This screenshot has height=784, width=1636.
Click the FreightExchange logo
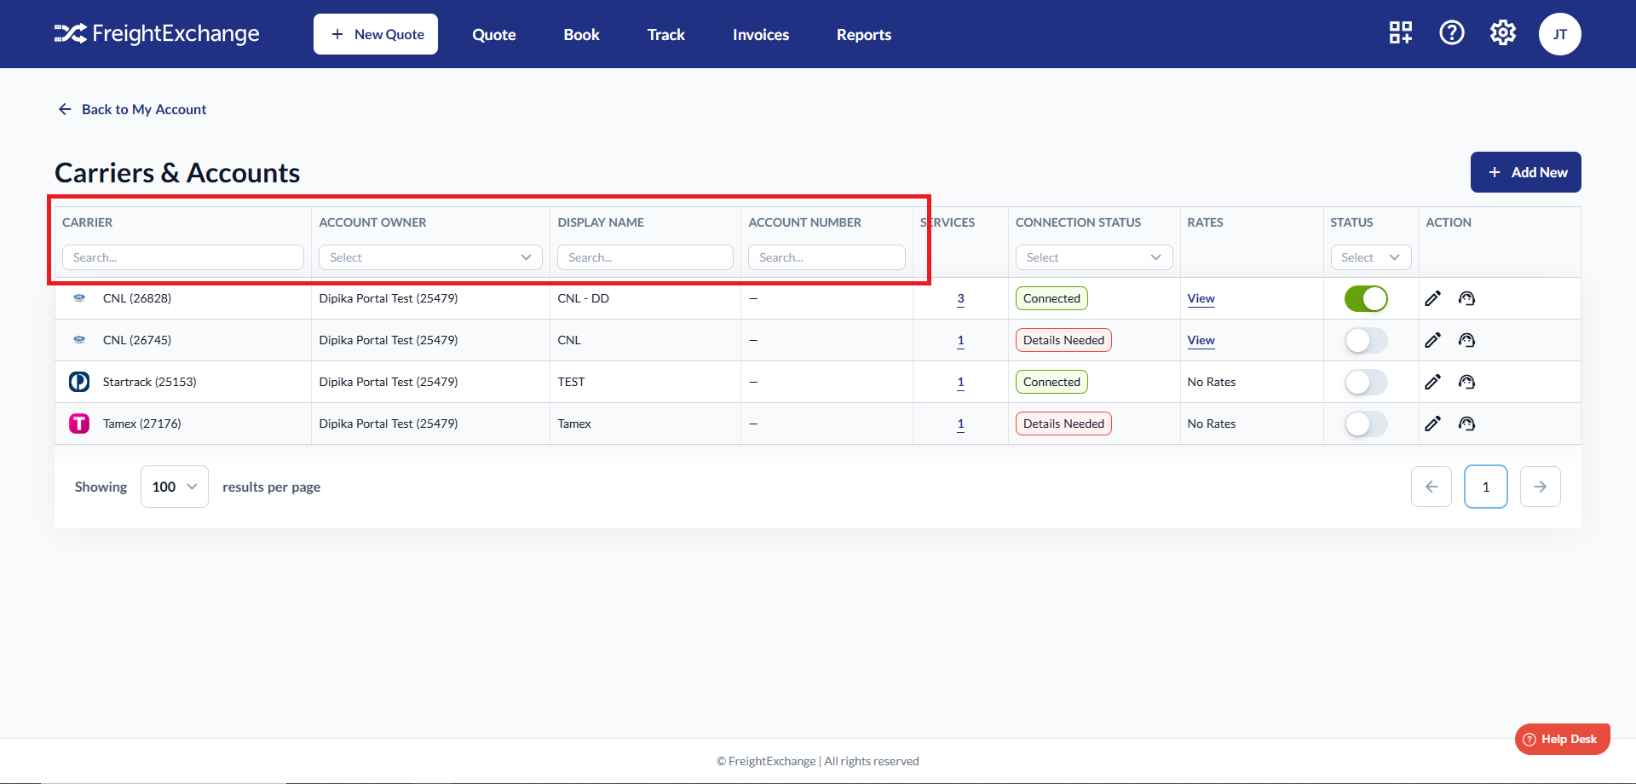tap(157, 34)
